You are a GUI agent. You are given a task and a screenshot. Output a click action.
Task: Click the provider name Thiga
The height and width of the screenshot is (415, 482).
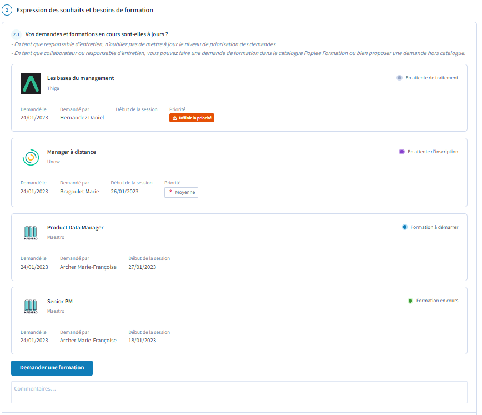(x=53, y=88)
